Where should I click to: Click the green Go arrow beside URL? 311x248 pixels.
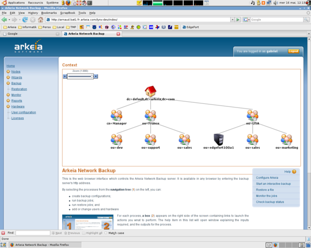coord(238,20)
